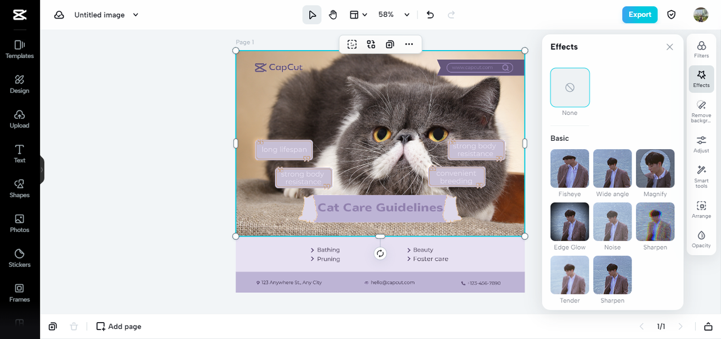Select the long lifespan label

point(284,150)
